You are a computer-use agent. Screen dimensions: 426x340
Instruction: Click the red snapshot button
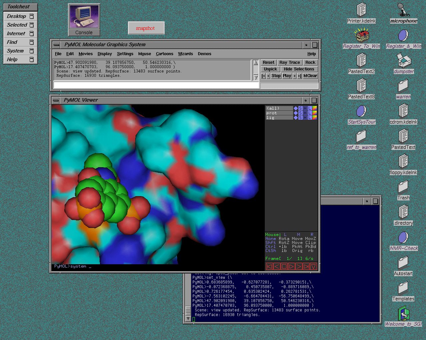point(146,28)
